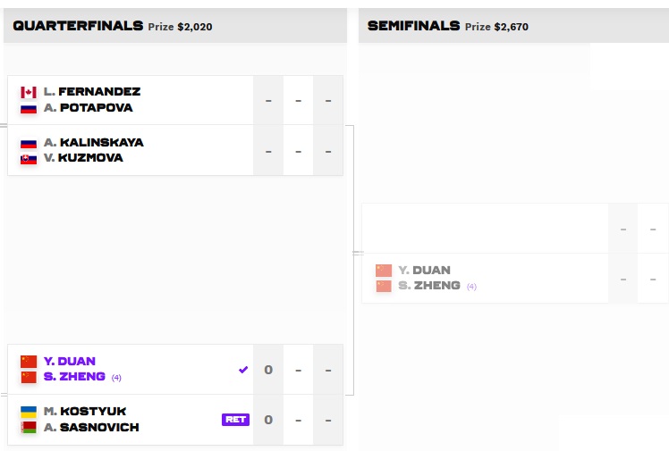Screen dimensions: 669x451
Task: Click the purple RET retirement badge
Action: click(x=235, y=420)
